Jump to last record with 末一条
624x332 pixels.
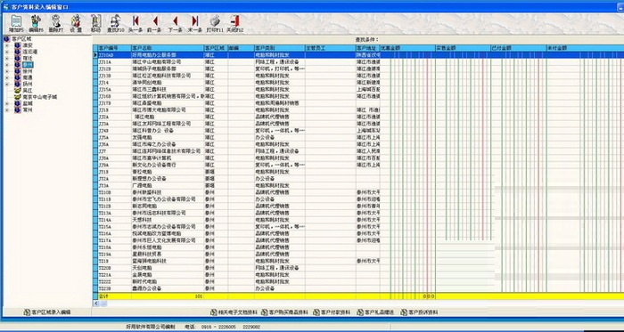click(x=195, y=24)
